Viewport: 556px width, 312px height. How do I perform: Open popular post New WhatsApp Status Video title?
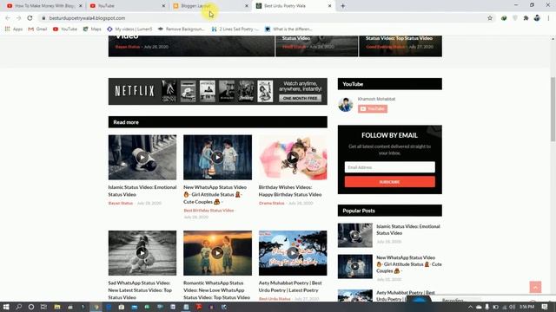[x=409, y=264]
